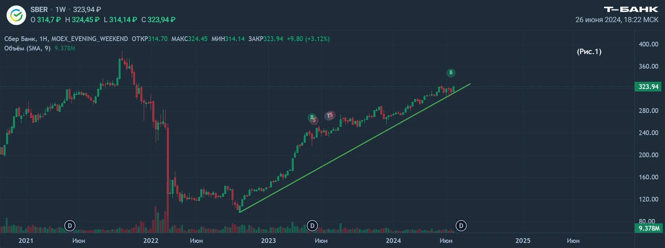Image resolution: width=665 pixels, height=248 pixels.
Task: Click the 160.00 price axis label
Action: pos(648,177)
